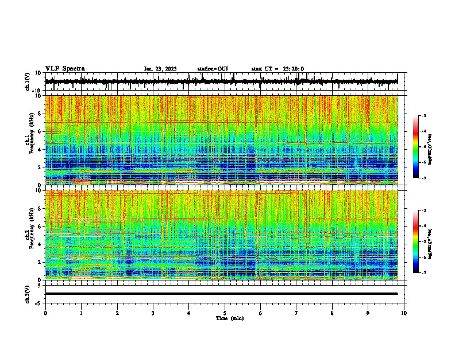
Task: Click the "4" tick on the time axis
Action: (x=189, y=313)
